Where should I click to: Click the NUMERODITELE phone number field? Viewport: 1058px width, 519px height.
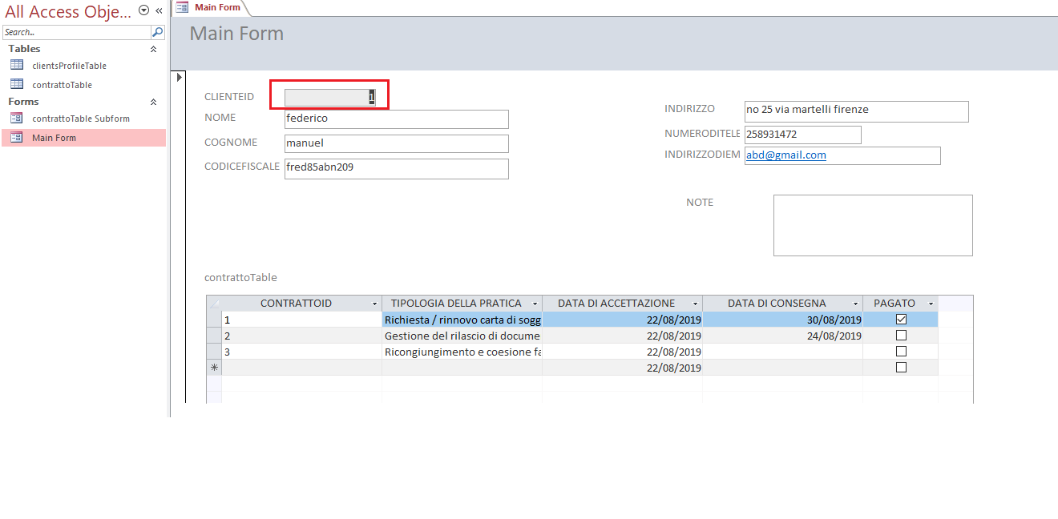(803, 135)
